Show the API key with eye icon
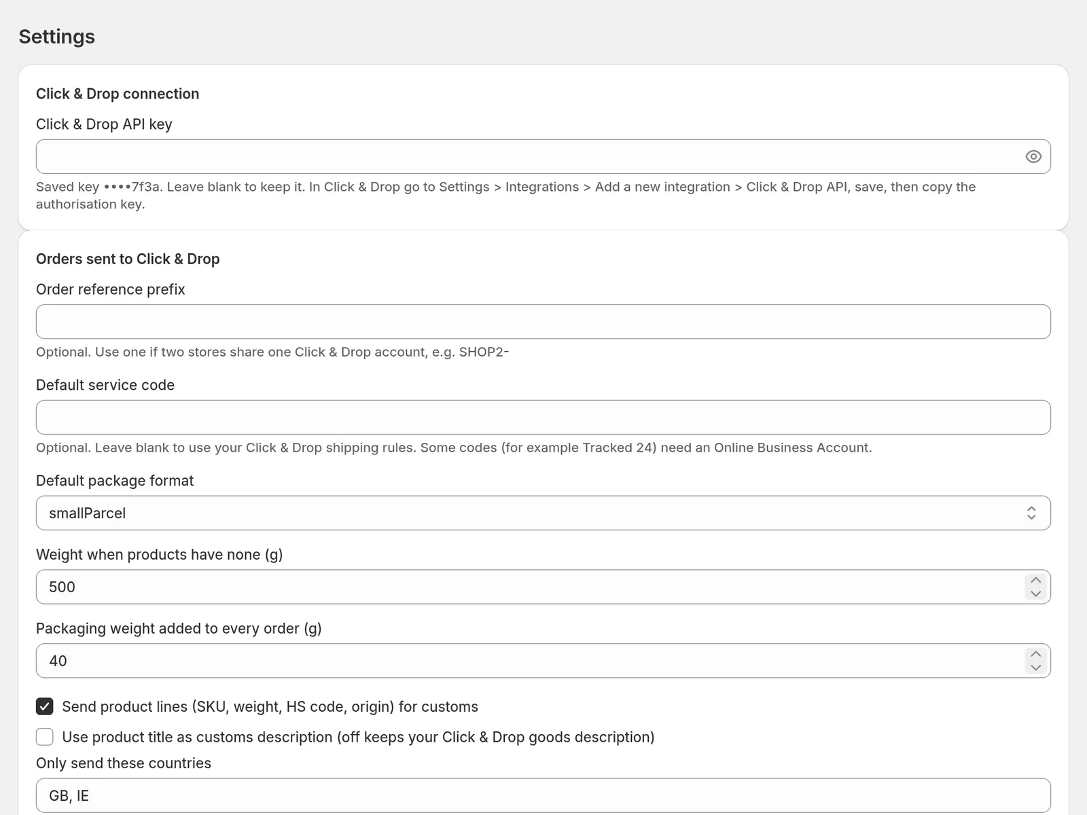 coord(1033,157)
